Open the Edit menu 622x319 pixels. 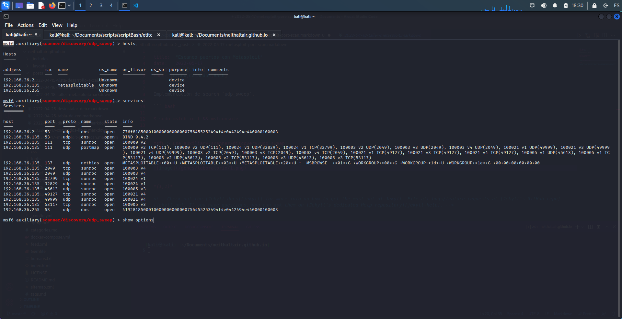pos(43,25)
